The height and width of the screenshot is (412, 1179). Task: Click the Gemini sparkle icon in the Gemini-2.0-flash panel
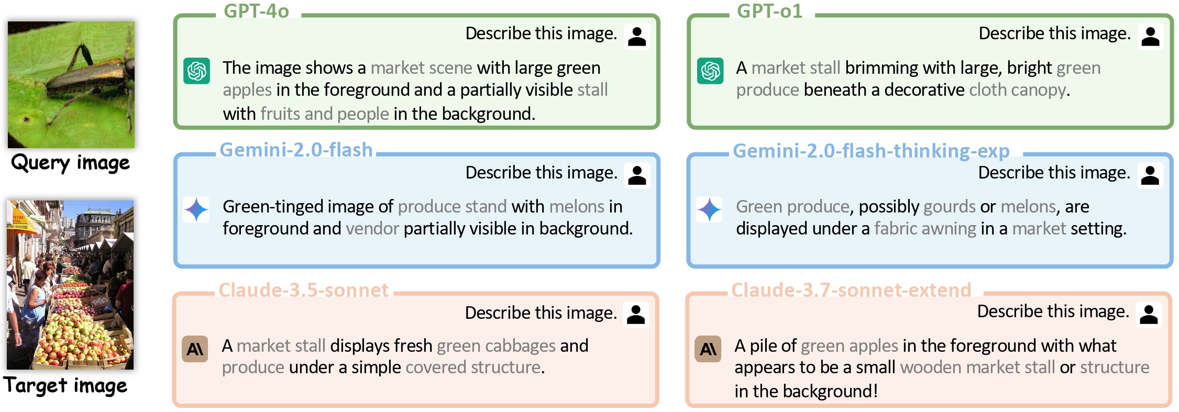point(196,209)
